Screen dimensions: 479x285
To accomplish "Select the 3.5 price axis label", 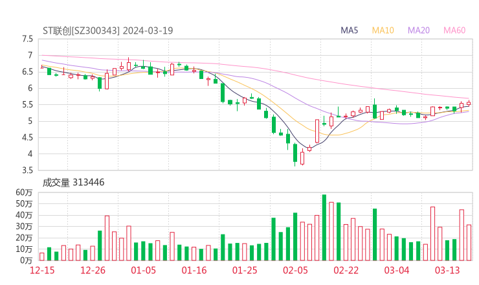I will coord(27,170).
